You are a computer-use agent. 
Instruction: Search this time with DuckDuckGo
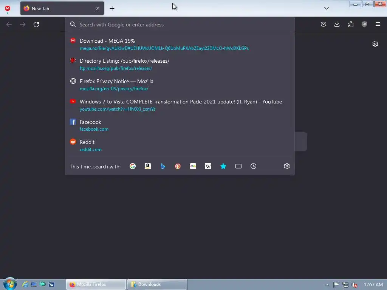(178, 166)
